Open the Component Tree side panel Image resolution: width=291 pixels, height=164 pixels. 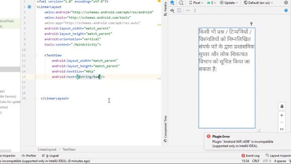coord(166,128)
